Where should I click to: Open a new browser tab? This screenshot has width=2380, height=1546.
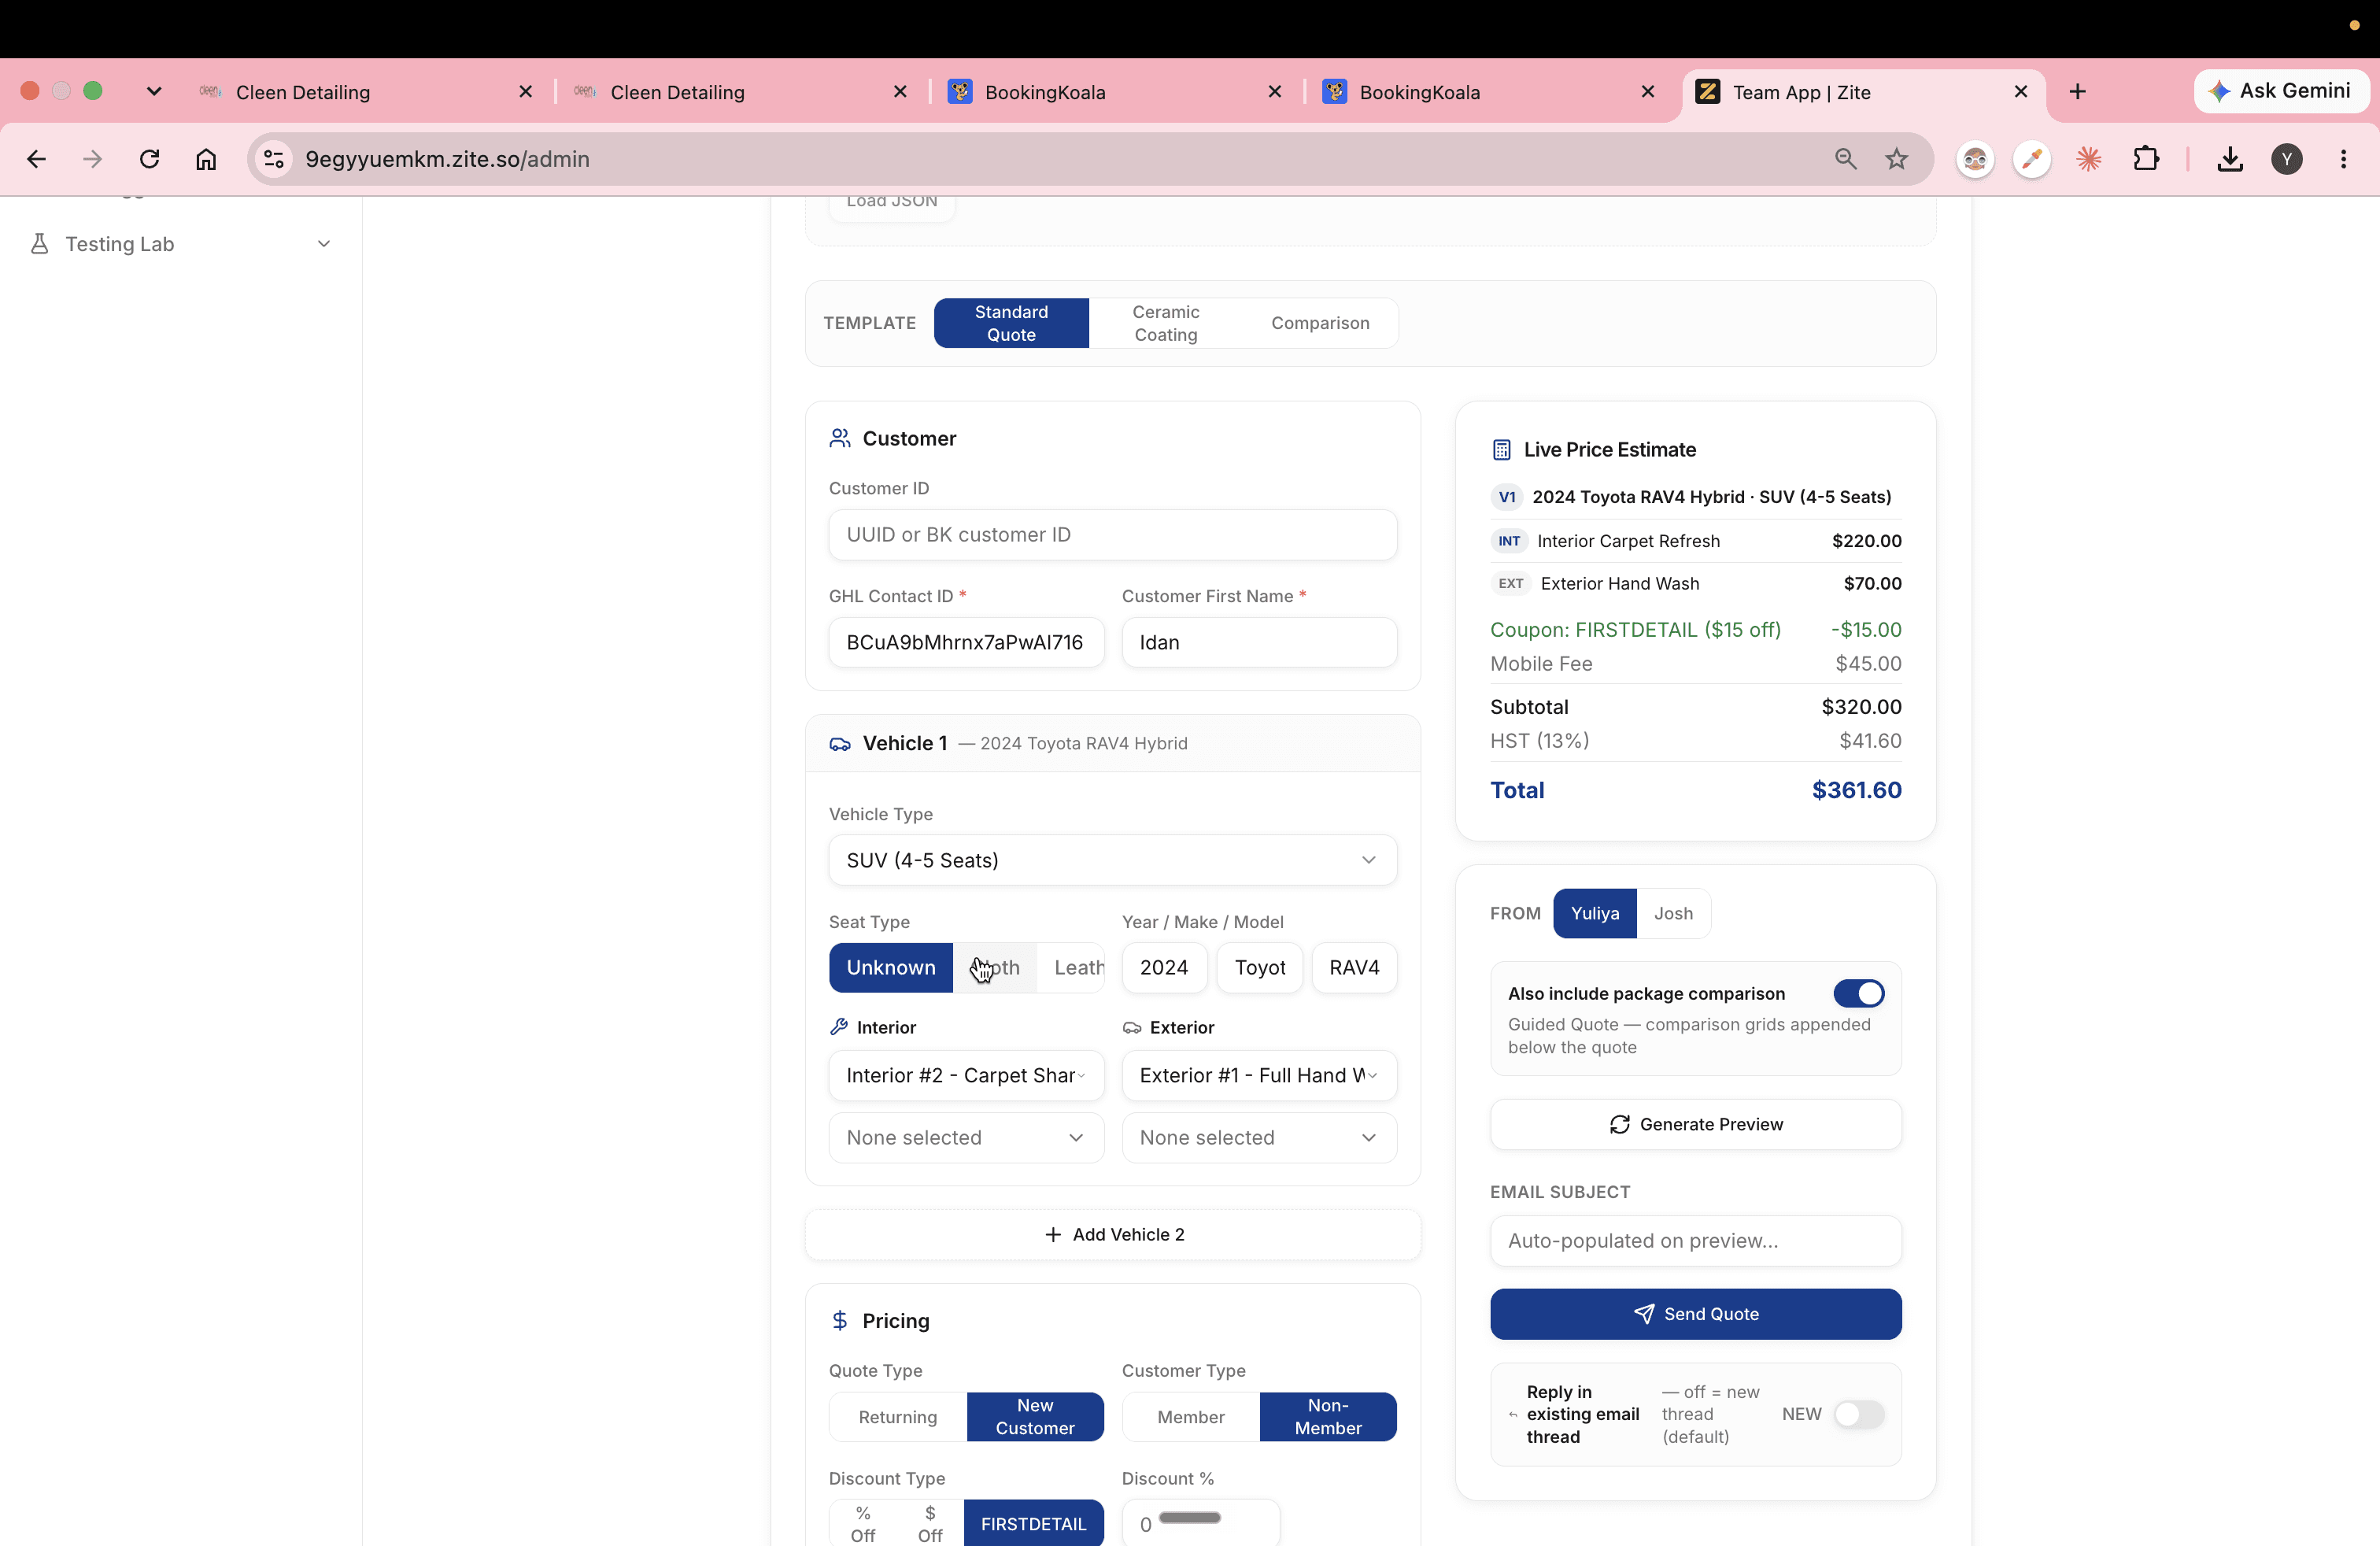[2078, 92]
